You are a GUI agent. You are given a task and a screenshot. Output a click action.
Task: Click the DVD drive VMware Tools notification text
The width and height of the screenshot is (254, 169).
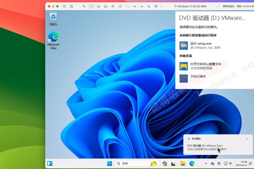(x=205, y=146)
